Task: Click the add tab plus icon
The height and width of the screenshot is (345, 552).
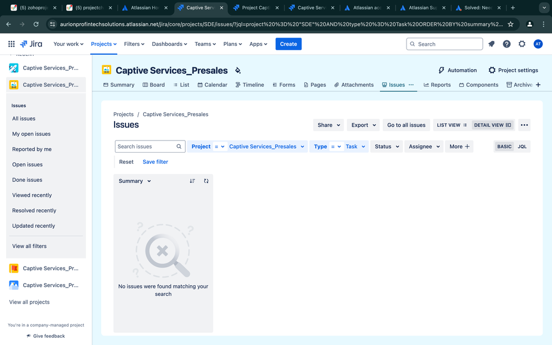Action: click(x=538, y=85)
